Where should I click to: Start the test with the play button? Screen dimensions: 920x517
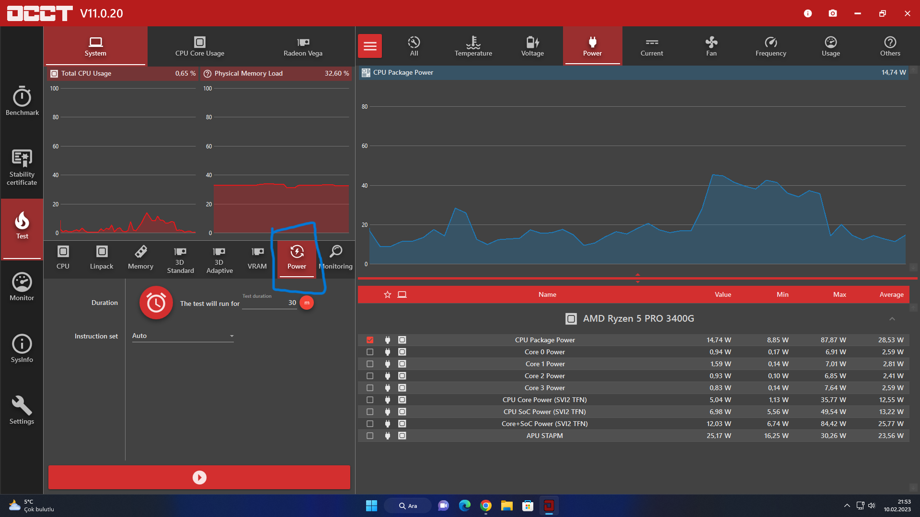(x=199, y=477)
